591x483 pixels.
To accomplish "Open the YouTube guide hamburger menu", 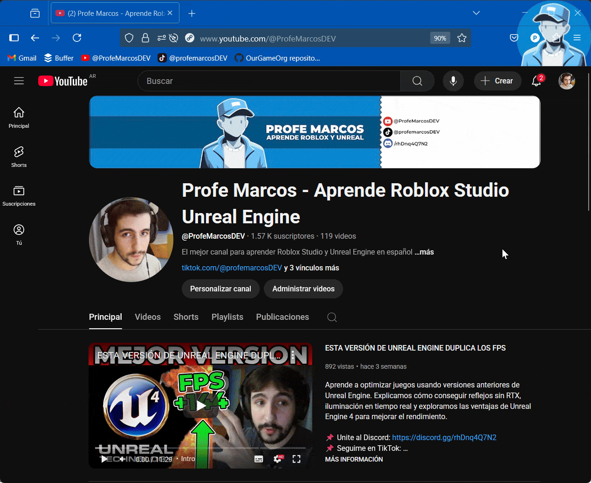I will [x=19, y=81].
